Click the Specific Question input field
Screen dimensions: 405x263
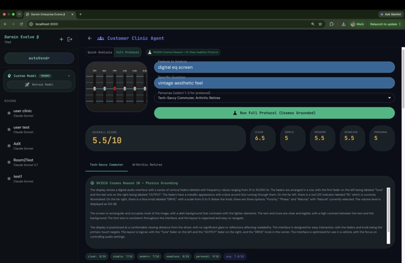pyautogui.click(x=274, y=83)
